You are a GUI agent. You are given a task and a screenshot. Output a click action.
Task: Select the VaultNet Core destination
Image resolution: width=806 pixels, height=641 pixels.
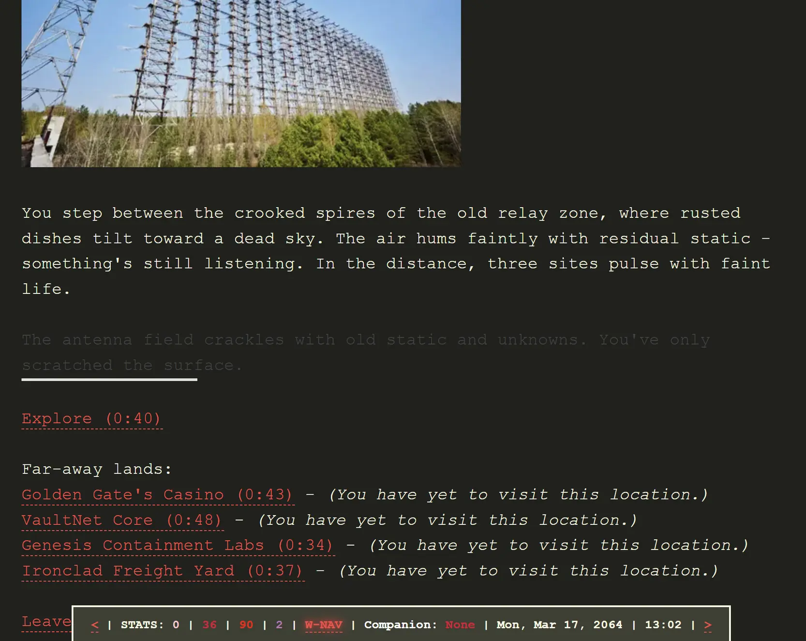click(122, 520)
